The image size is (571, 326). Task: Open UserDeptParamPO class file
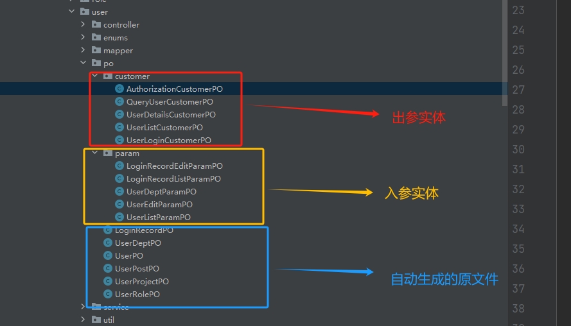tap(161, 192)
